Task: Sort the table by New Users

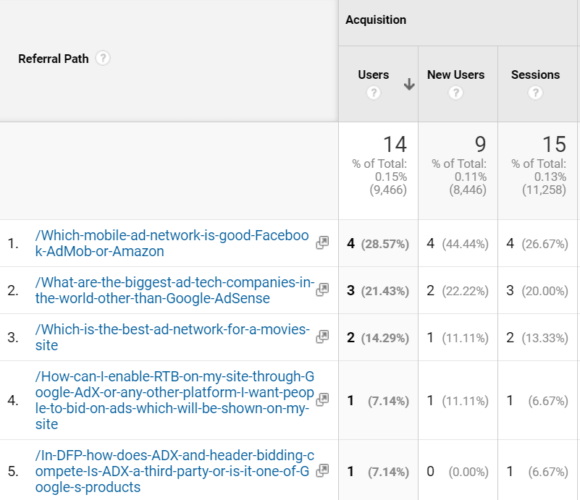Action: pos(456,75)
